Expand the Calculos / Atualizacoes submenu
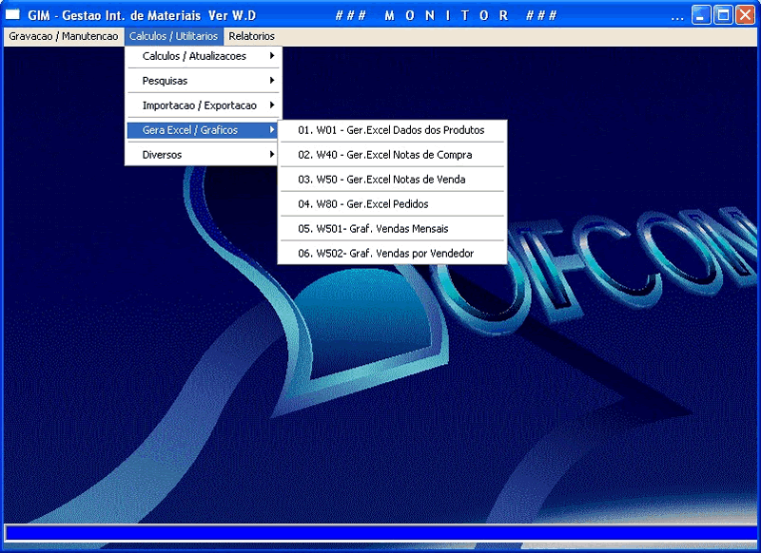The image size is (761, 553). point(204,56)
